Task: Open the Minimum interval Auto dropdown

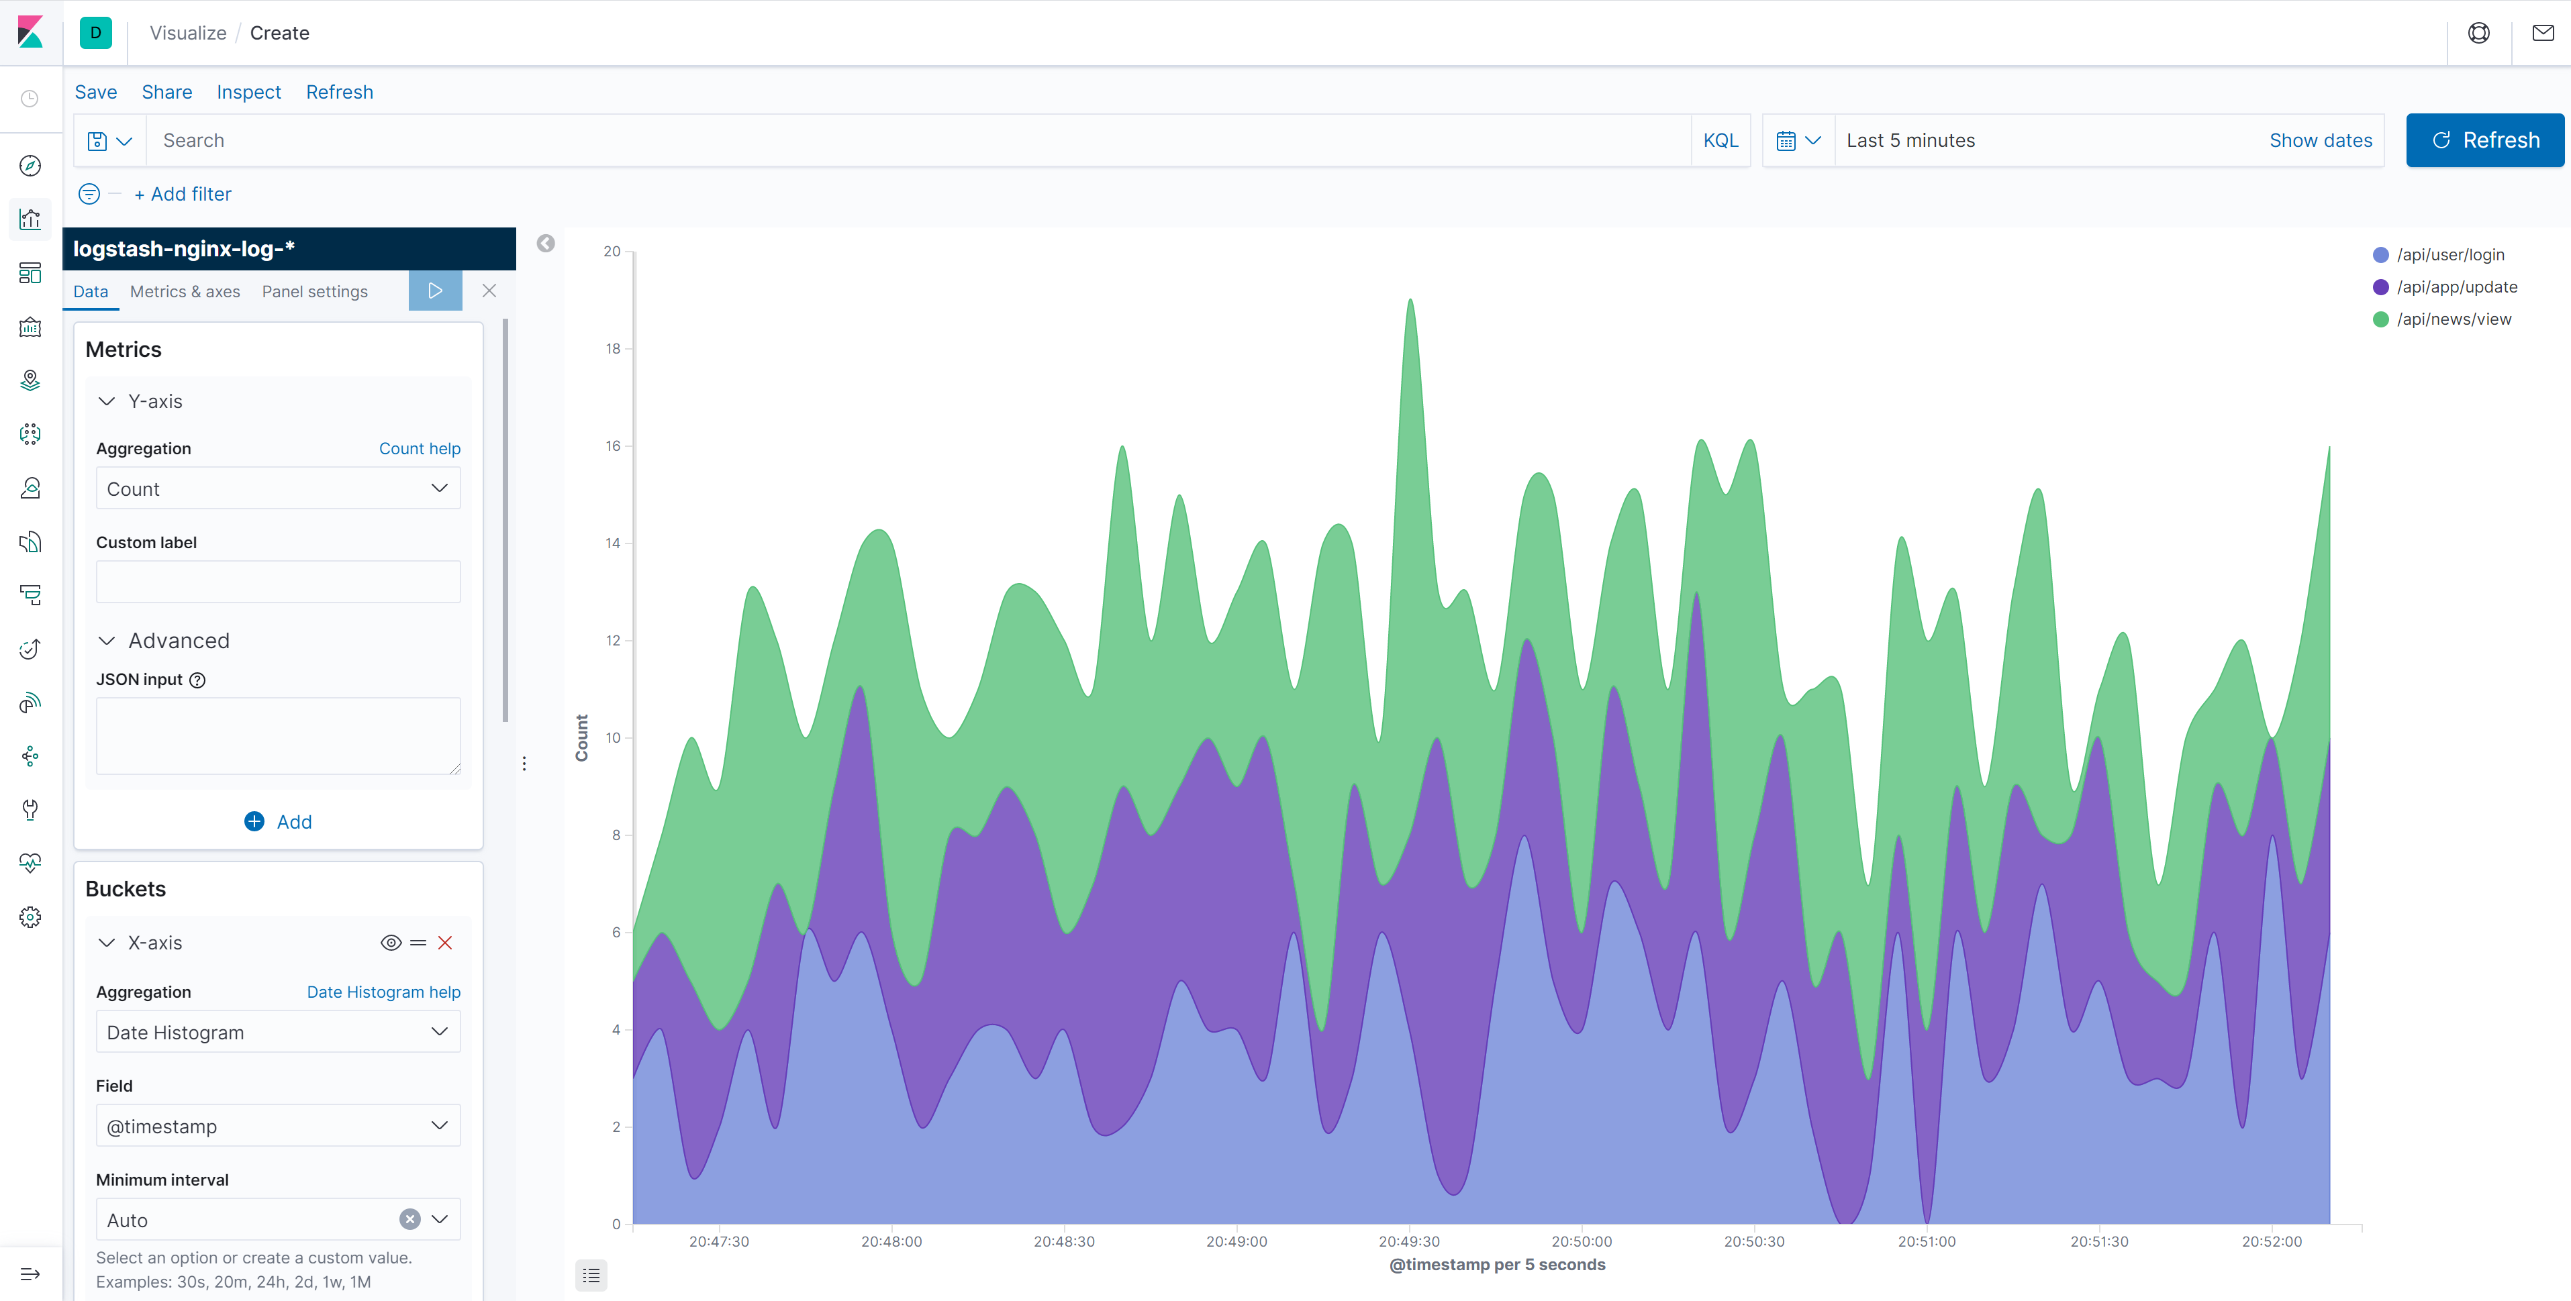Action: (x=440, y=1219)
